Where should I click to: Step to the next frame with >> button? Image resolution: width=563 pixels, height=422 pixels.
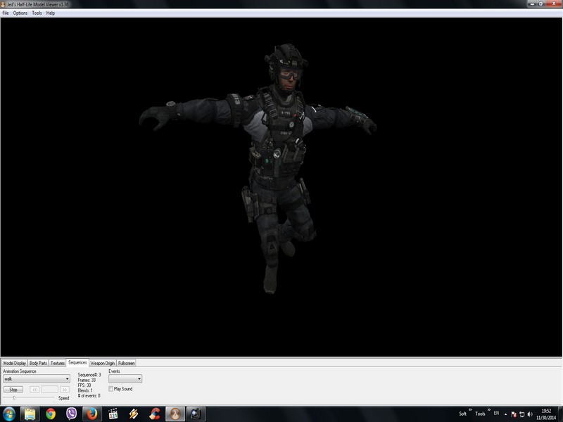click(x=65, y=390)
